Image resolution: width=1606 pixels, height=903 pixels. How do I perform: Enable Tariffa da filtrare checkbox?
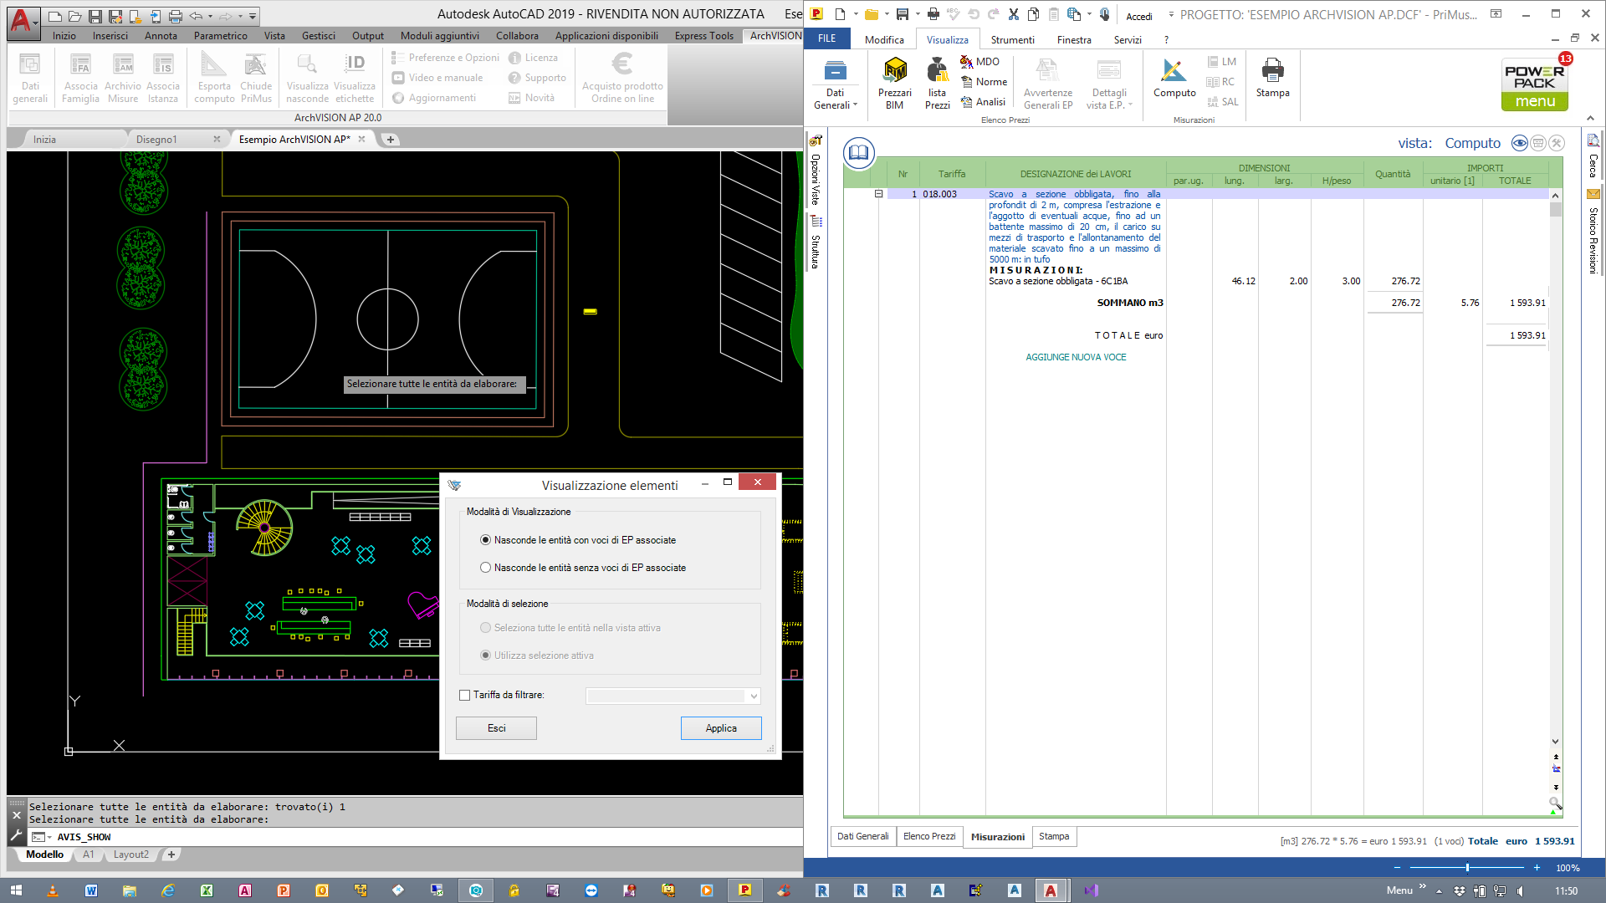tap(465, 696)
